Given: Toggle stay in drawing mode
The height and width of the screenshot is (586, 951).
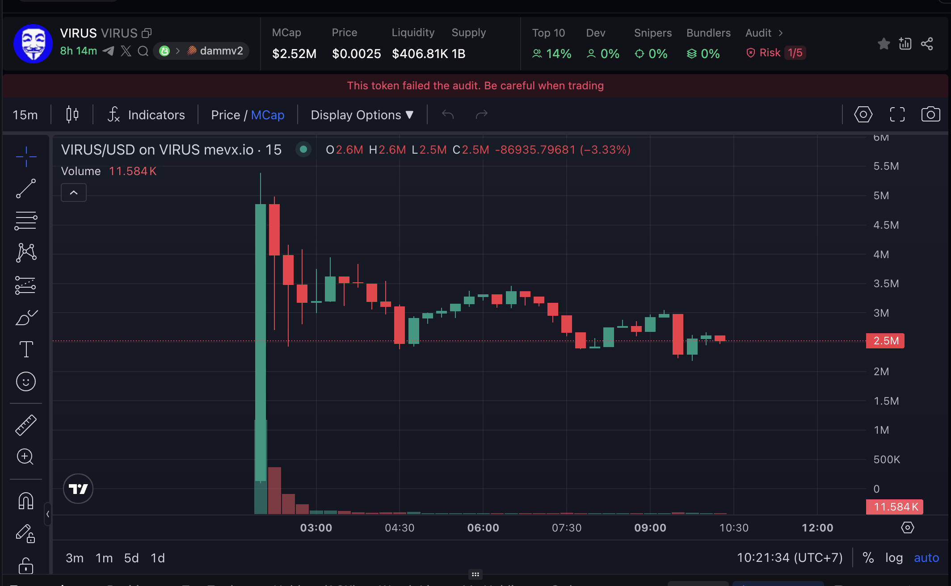Looking at the screenshot, I should (25, 533).
